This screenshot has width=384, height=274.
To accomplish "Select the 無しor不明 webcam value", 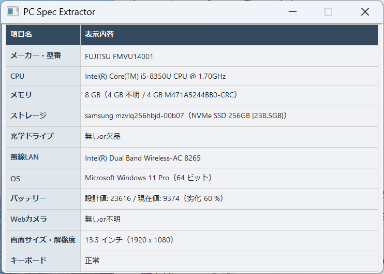I will [102, 219].
